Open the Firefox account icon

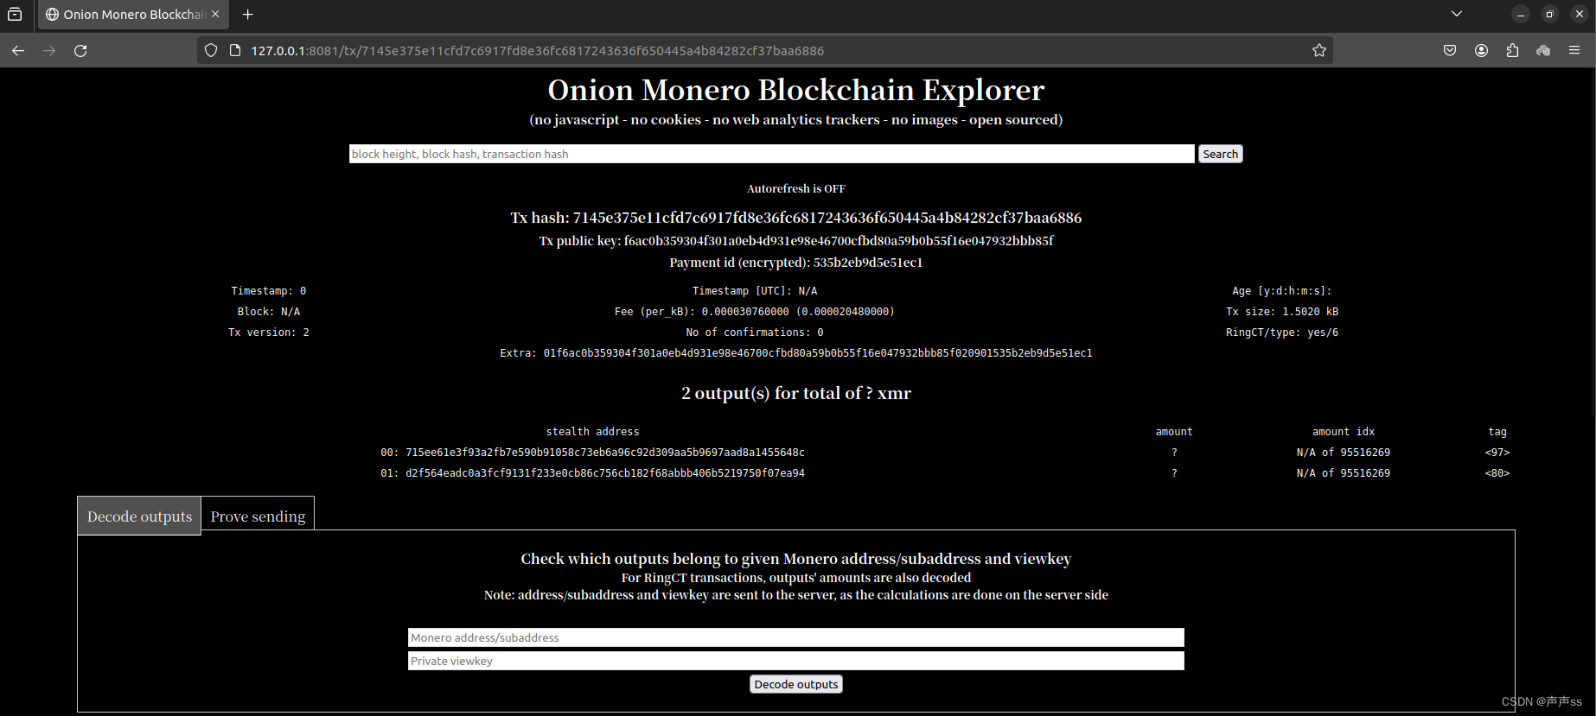pyautogui.click(x=1481, y=51)
